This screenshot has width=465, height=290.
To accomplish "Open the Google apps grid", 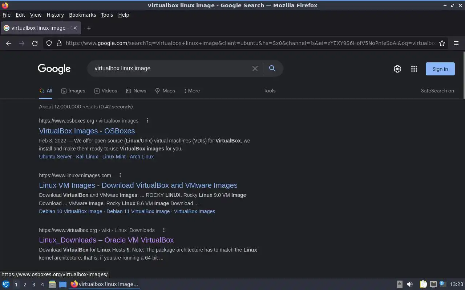I will (414, 69).
